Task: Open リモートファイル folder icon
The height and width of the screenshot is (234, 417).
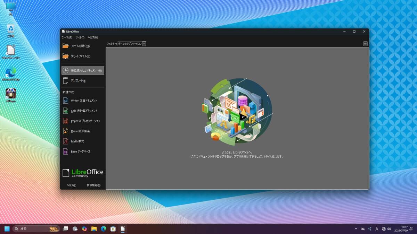Action: click(66, 56)
